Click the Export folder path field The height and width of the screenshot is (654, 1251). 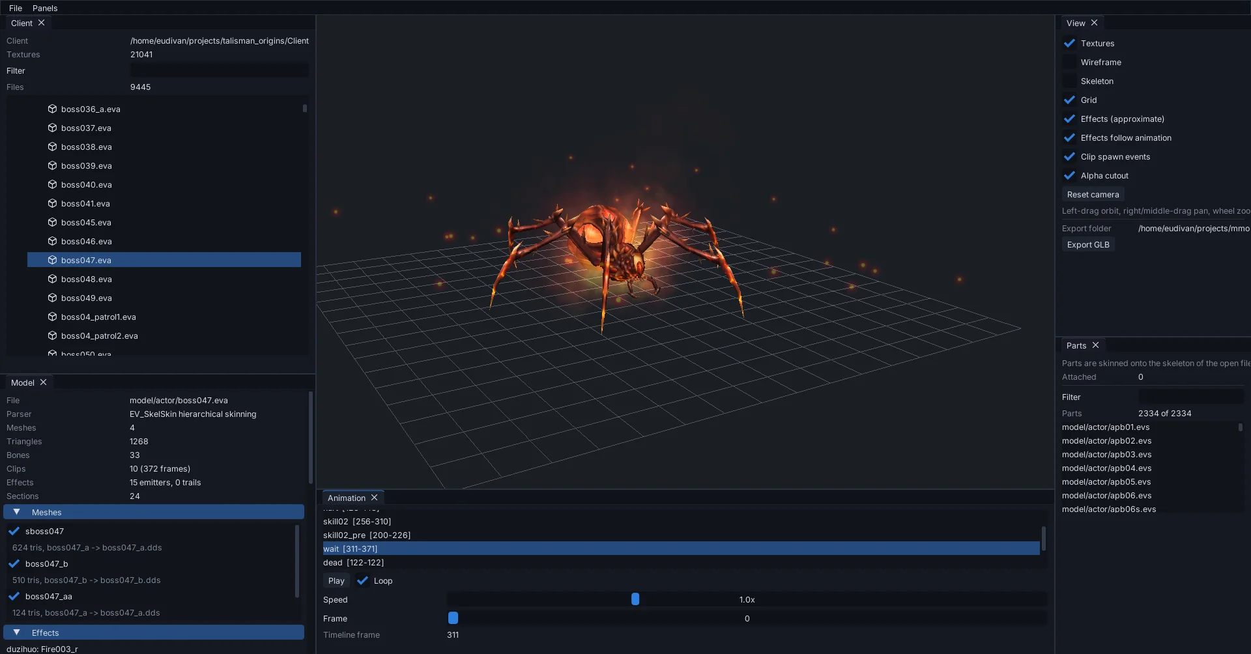click(x=1194, y=228)
